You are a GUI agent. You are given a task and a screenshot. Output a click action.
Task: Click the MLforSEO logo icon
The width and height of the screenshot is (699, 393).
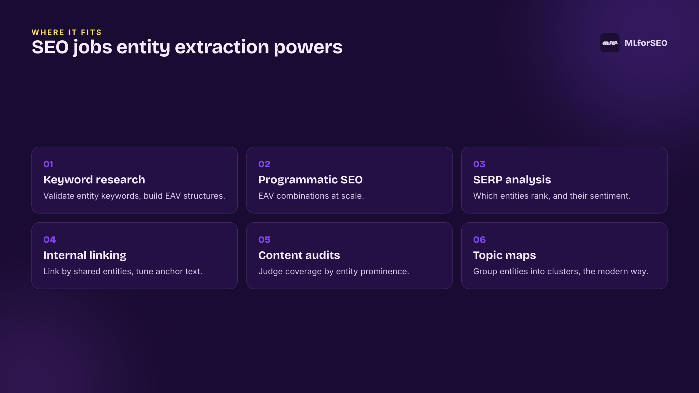609,43
